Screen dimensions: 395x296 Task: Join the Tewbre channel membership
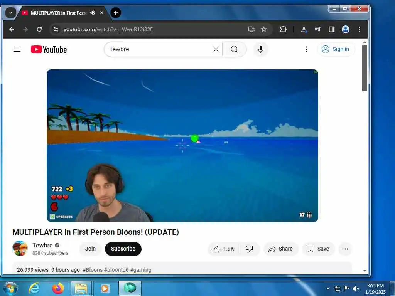(90, 249)
